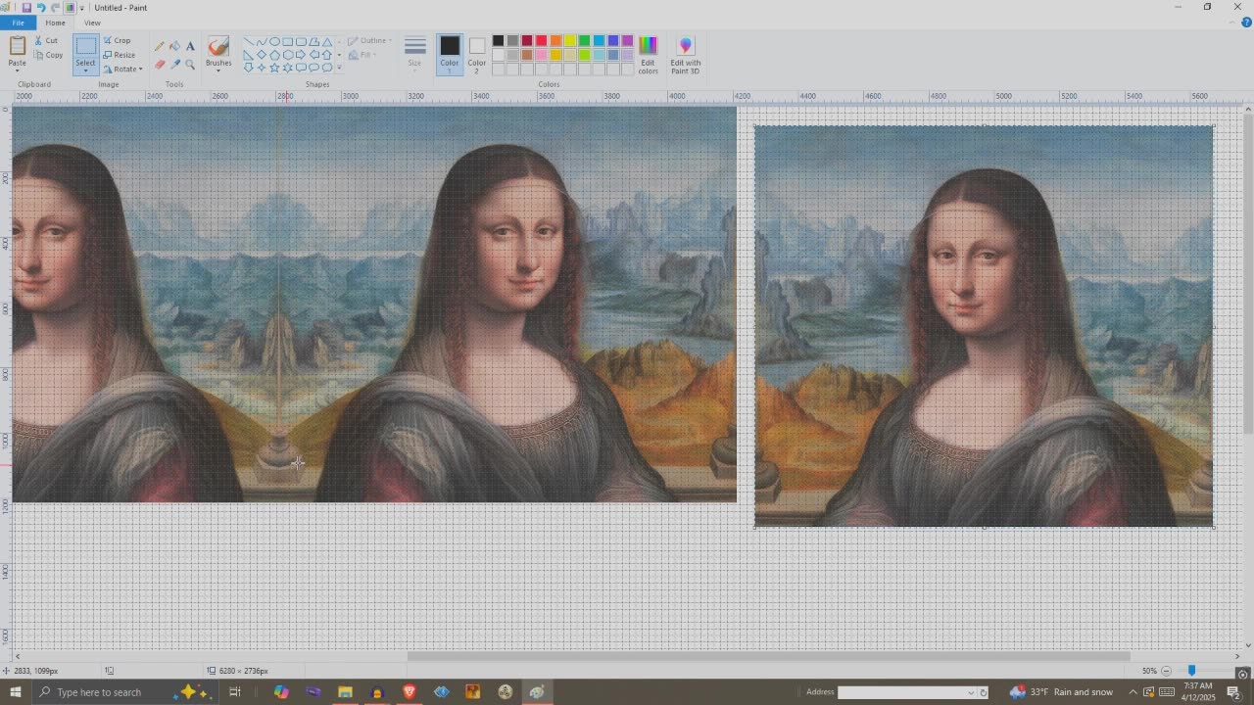The width and height of the screenshot is (1254, 705).
Task: Pick the red color swatch
Action: click(x=541, y=41)
